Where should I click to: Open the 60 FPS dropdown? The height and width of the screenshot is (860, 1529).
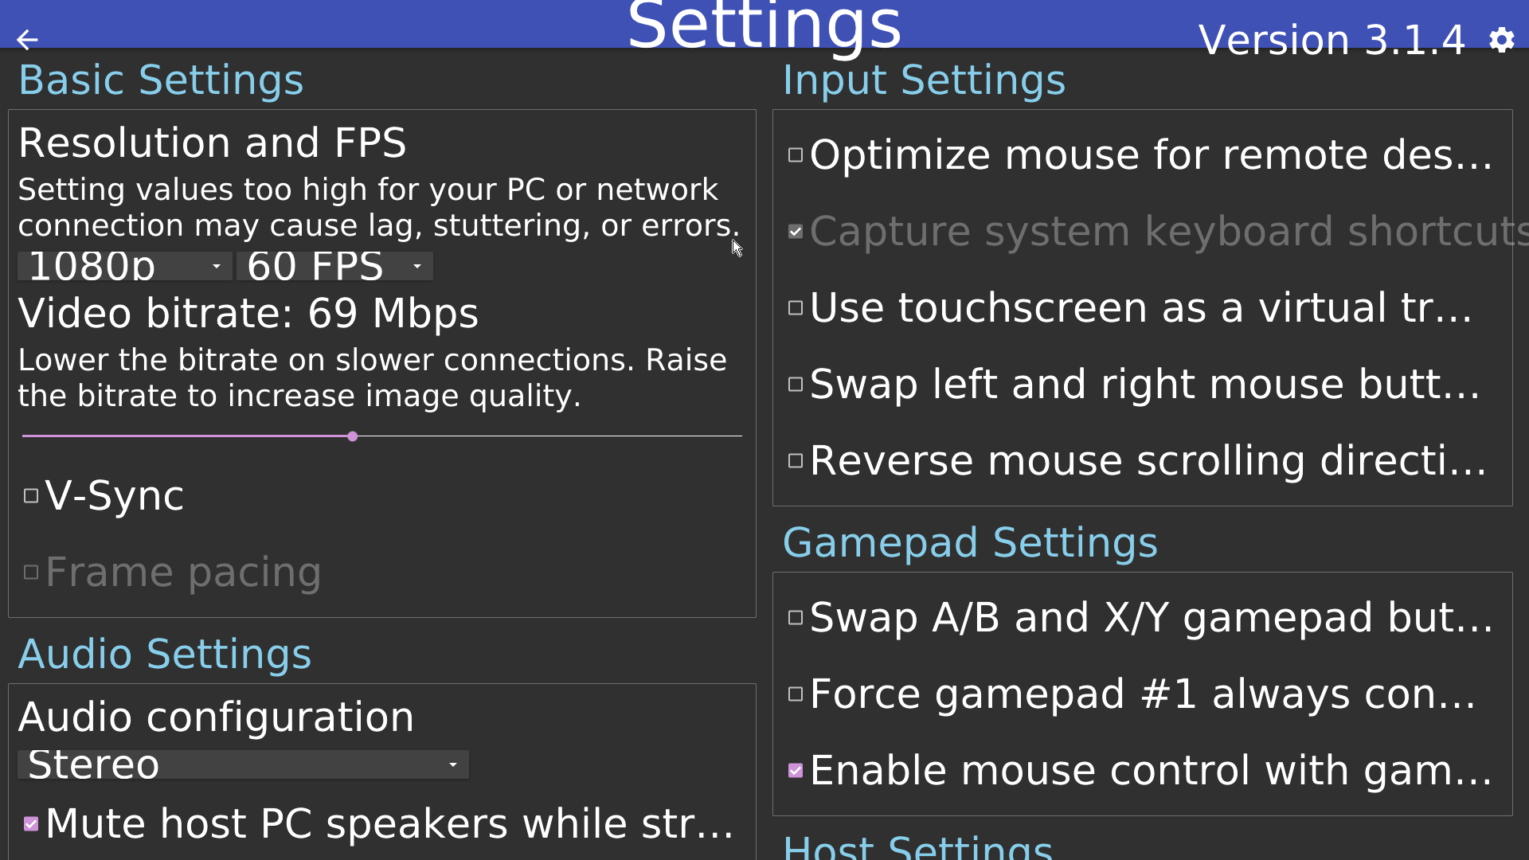[x=334, y=266]
